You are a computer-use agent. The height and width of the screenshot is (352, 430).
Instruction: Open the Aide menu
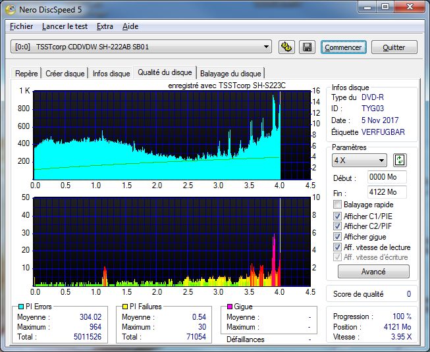pos(130,26)
